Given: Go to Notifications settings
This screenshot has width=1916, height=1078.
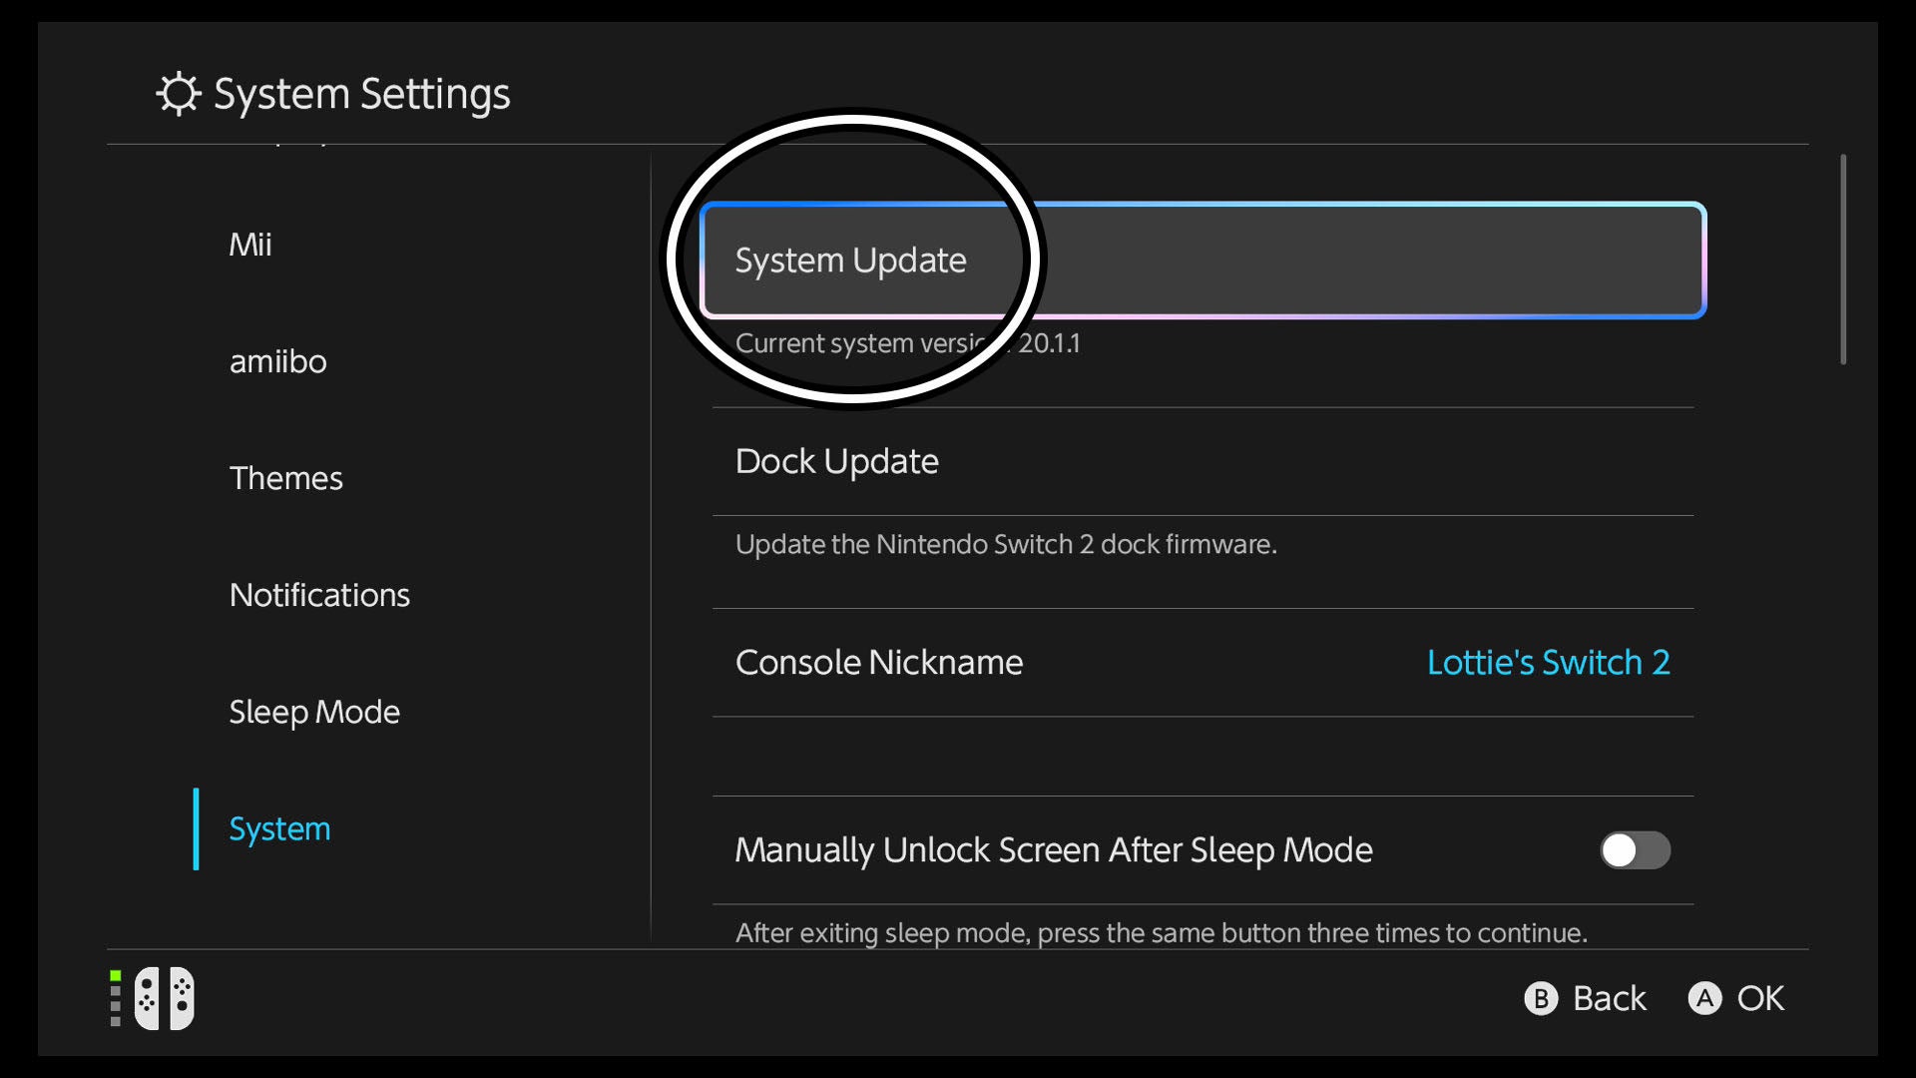Looking at the screenshot, I should pos(319,595).
